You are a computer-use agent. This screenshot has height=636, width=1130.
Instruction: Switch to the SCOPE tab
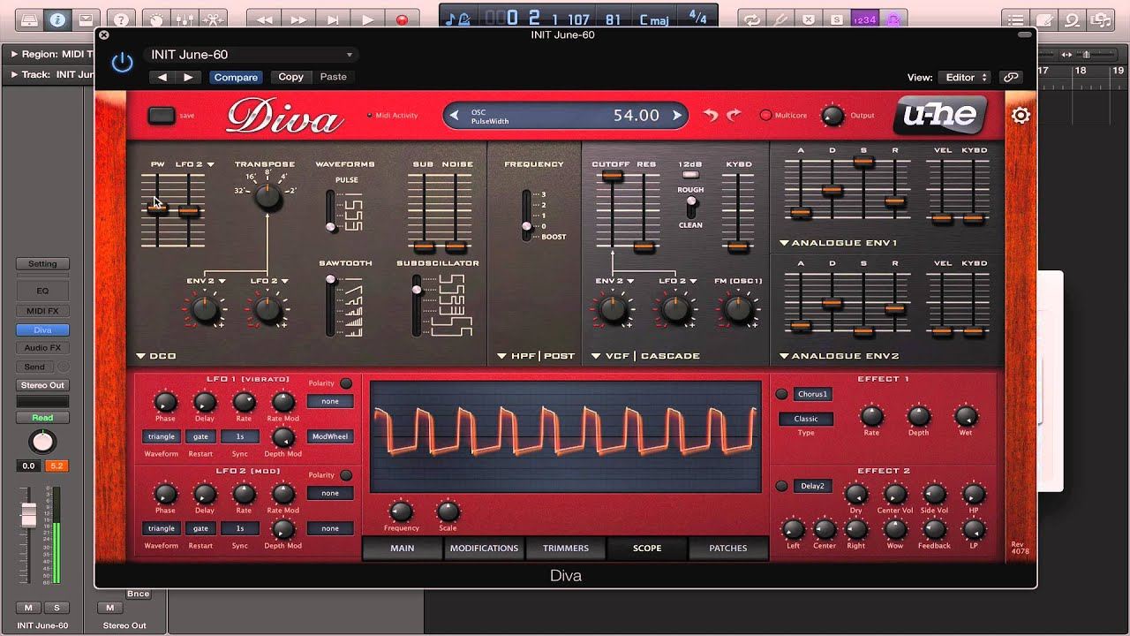click(x=647, y=548)
